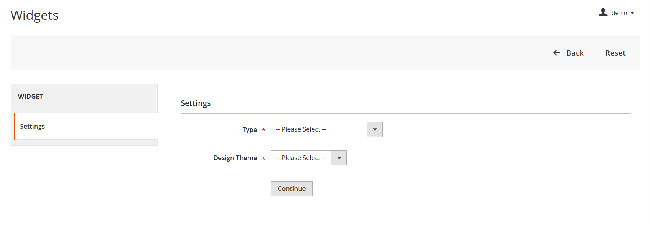Click the Widgets page title

point(34,15)
